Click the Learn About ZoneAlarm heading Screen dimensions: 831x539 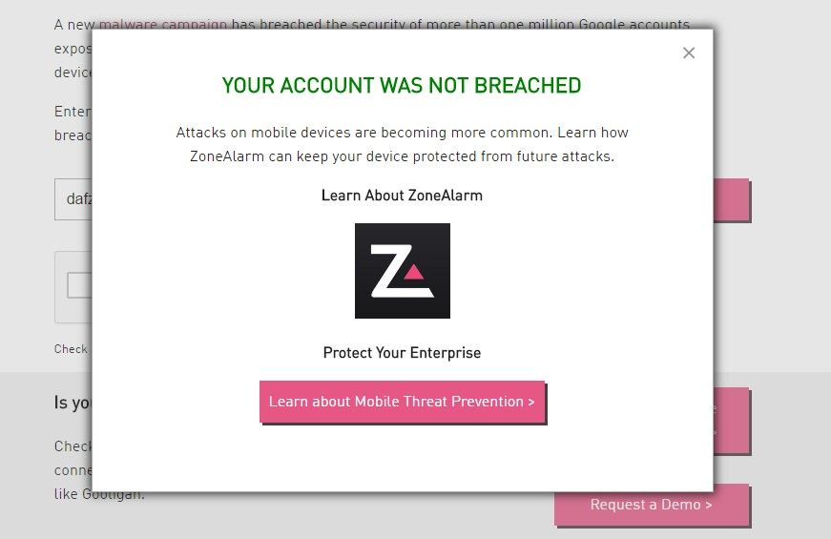point(402,196)
